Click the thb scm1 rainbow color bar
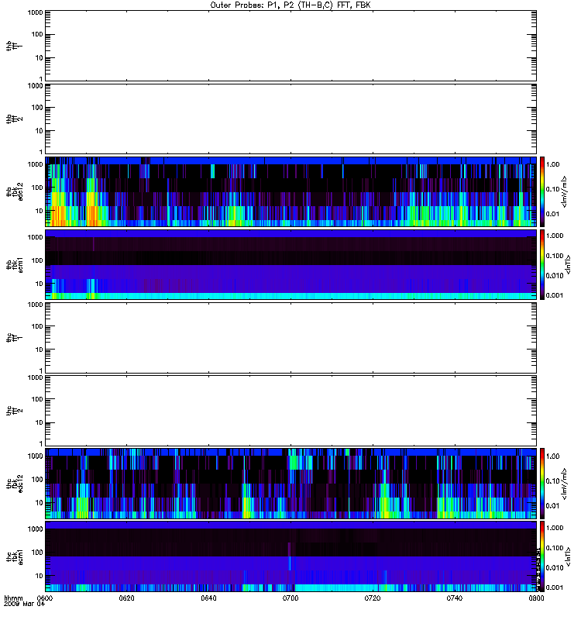The image size is (581, 620). pyautogui.click(x=542, y=264)
